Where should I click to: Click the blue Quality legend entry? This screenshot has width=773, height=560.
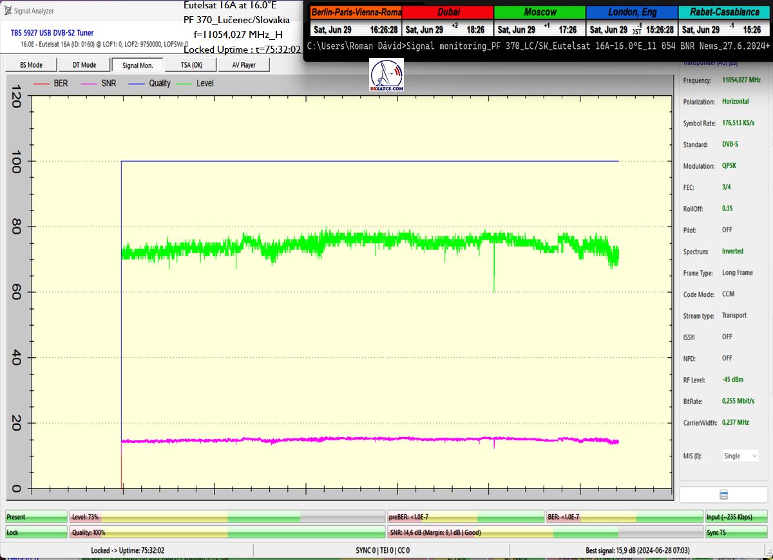pos(149,83)
